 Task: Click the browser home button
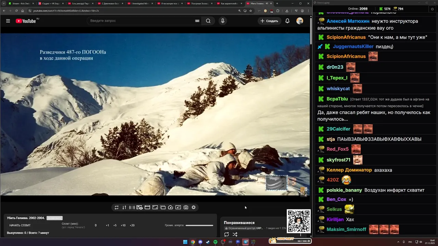coord(23,11)
